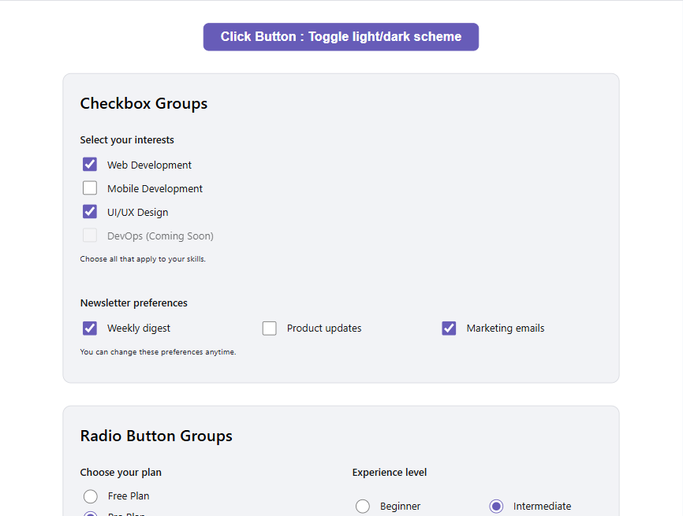Click the disabled DevOps (Coming Soon) checkbox
The height and width of the screenshot is (516, 683).
90,236
